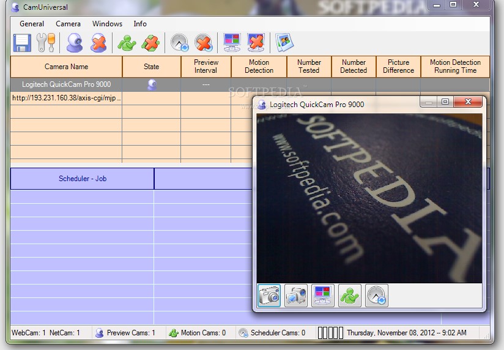Click the Picture Difference column header
Image resolution: width=504 pixels, height=350 pixels.
pyautogui.click(x=398, y=67)
